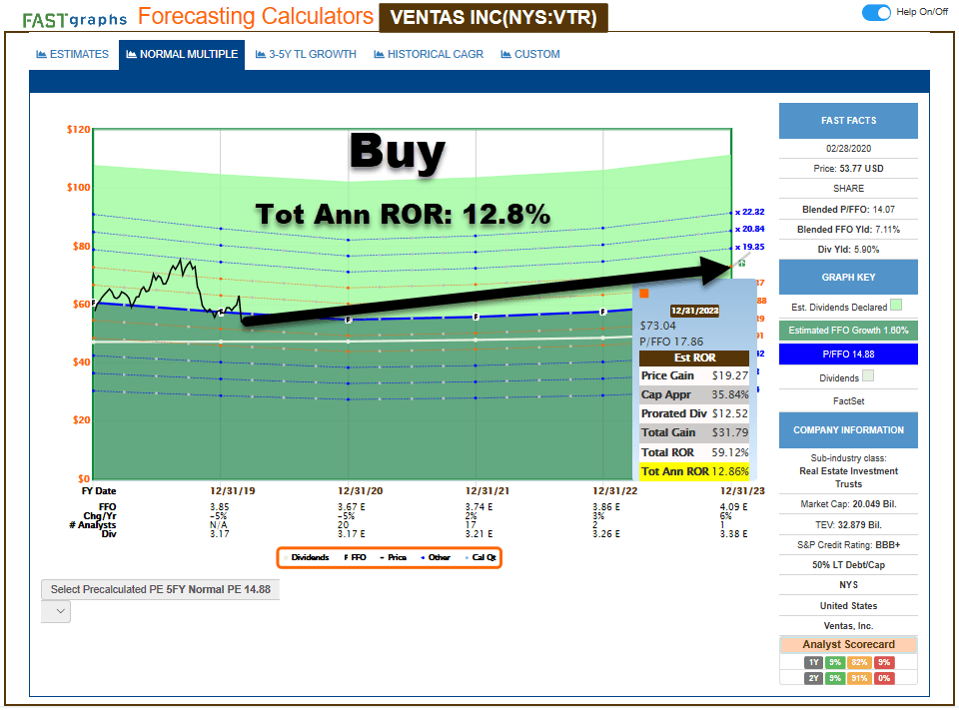Click the Dividends color swatch in Graph Key

coord(868,375)
